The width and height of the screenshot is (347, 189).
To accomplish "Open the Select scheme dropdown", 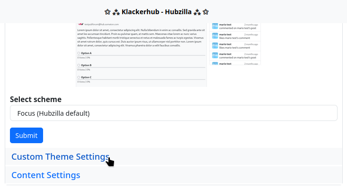I will pos(173,113).
